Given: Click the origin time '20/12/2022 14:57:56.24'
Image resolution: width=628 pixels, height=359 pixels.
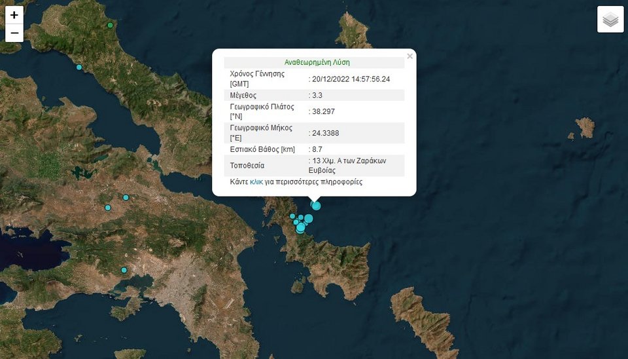Looking at the screenshot, I should (x=351, y=79).
